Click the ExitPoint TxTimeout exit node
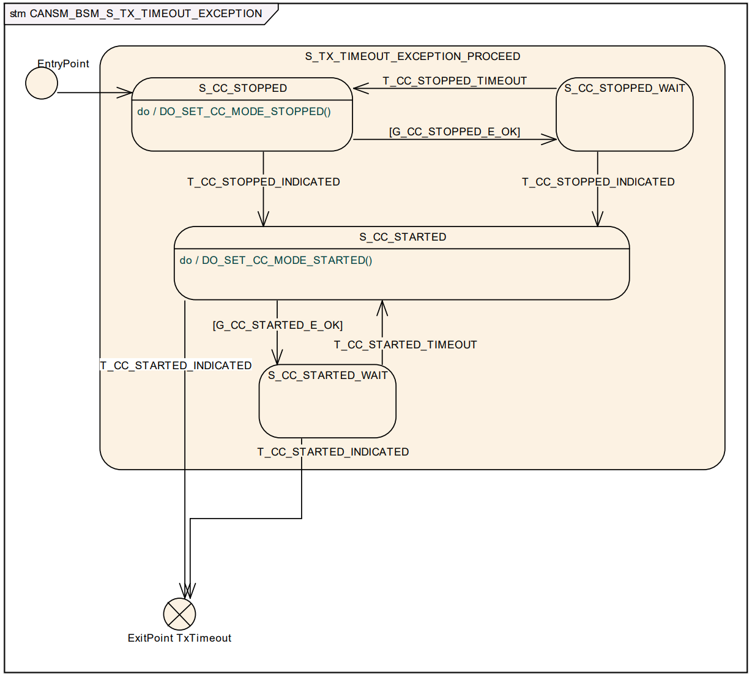Image resolution: width=752 pixels, height=679 pixels. point(179,614)
